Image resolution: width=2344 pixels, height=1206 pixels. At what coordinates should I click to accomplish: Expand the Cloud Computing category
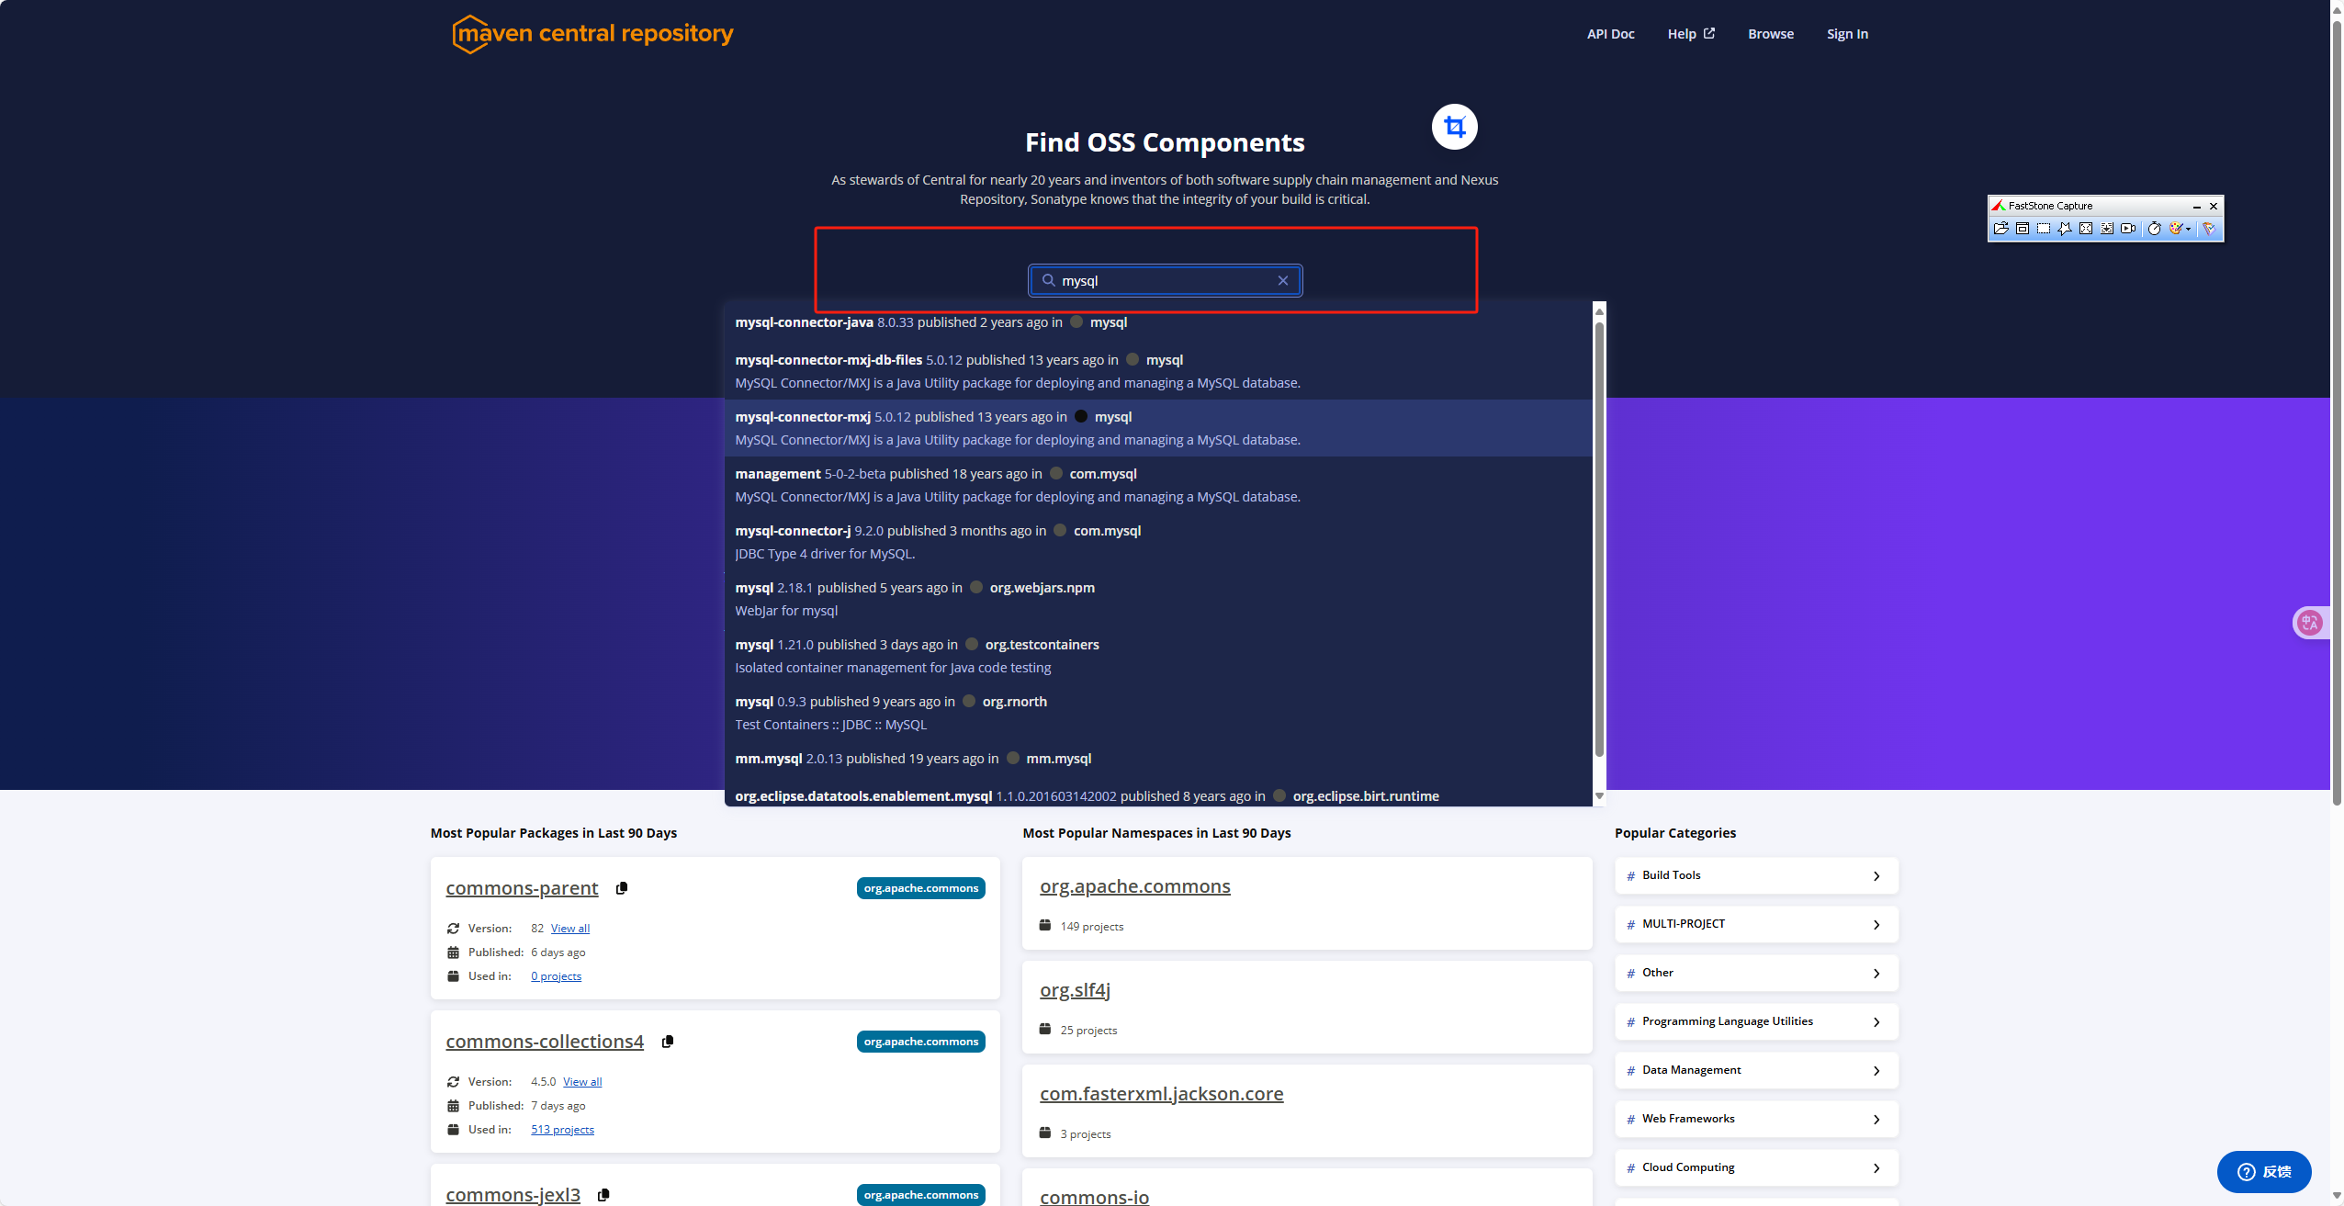(x=1754, y=1167)
